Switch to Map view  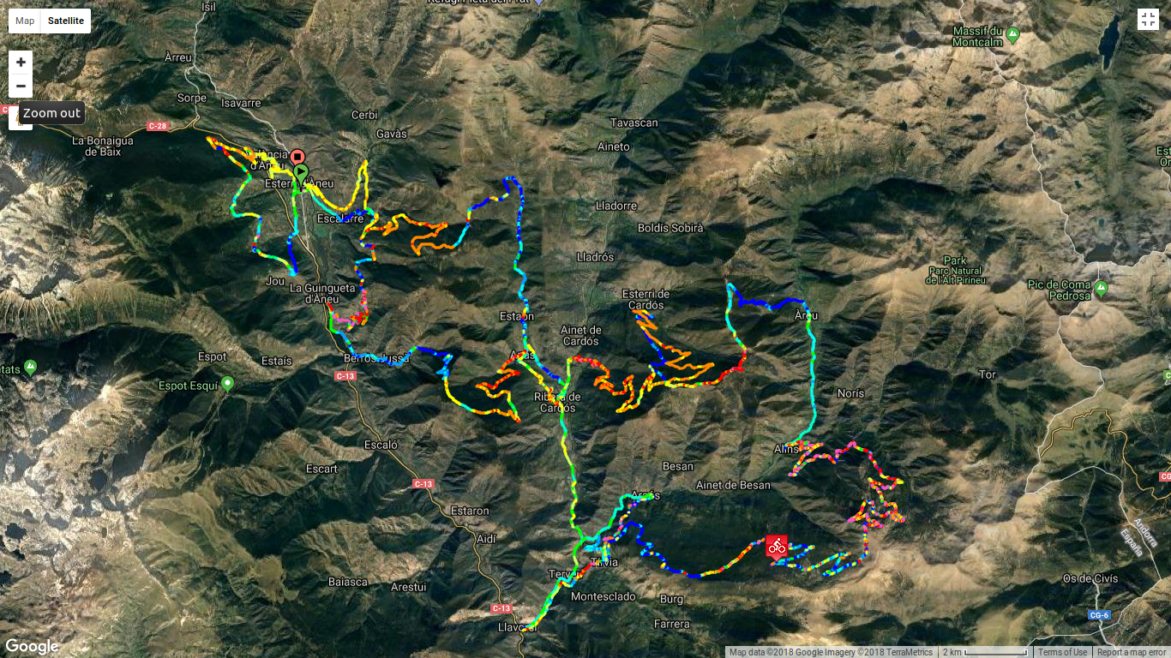click(x=25, y=21)
